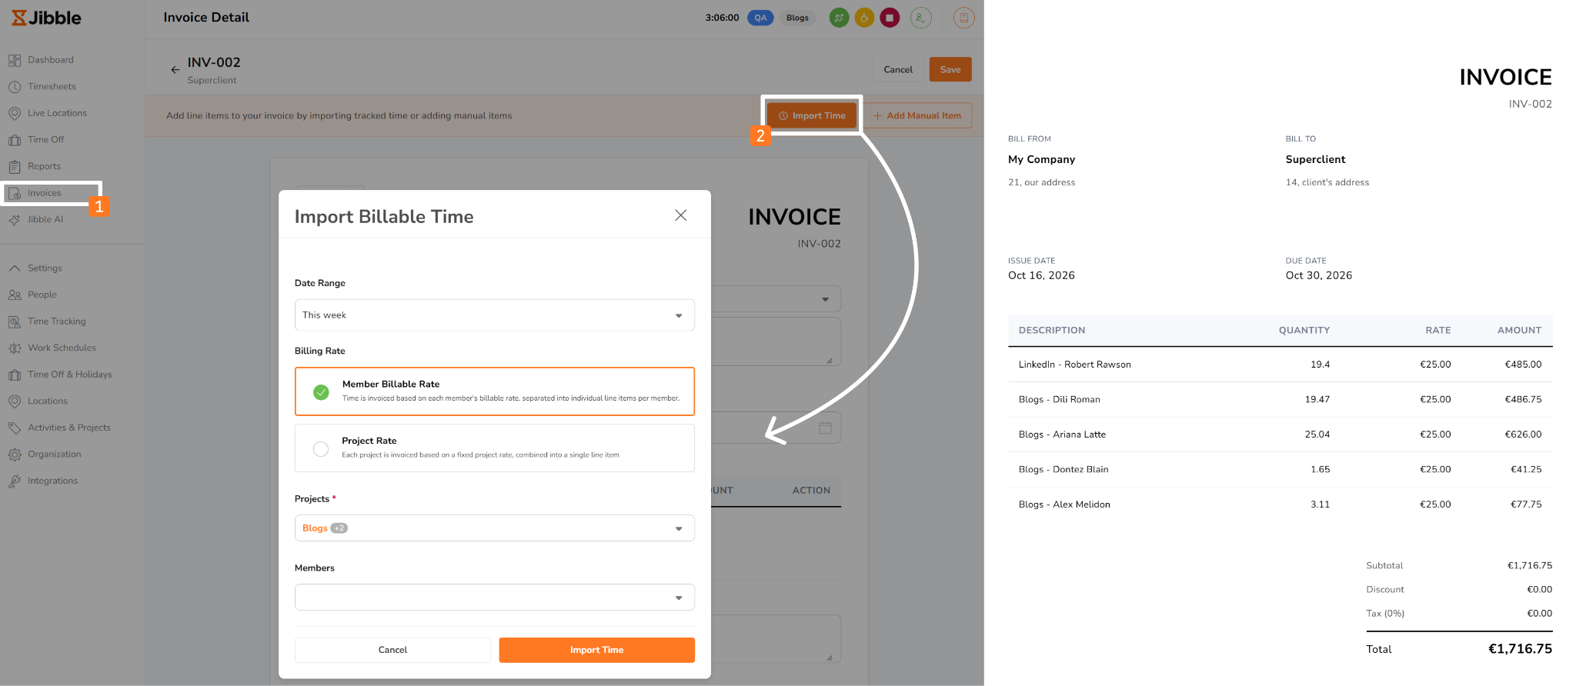This screenshot has width=1576, height=686.
Task: Click 'LinkedIn - Robert Rawson' line item
Action: (1075, 365)
